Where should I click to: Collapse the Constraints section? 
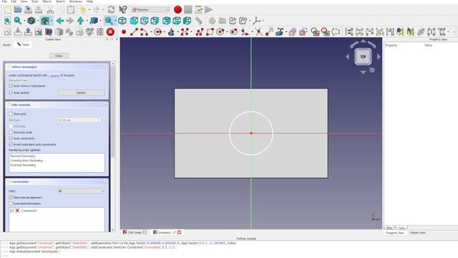pyautogui.click(x=105, y=181)
